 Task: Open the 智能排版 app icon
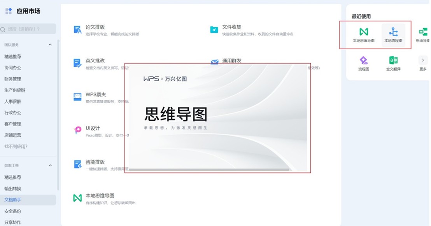pyautogui.click(x=77, y=164)
